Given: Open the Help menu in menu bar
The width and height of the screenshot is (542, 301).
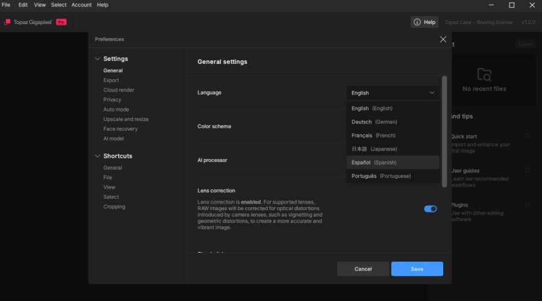Looking at the screenshot, I should [x=102, y=5].
